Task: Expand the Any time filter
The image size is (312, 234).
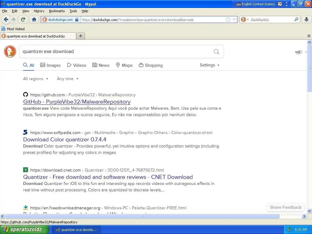Action: coord(68,79)
